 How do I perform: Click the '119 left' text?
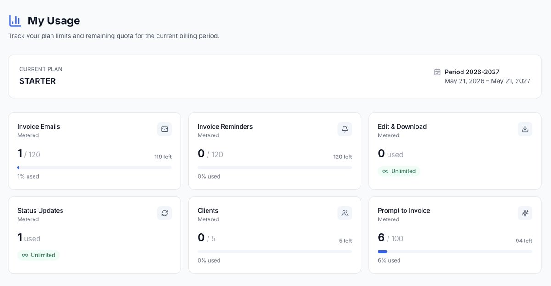point(163,157)
